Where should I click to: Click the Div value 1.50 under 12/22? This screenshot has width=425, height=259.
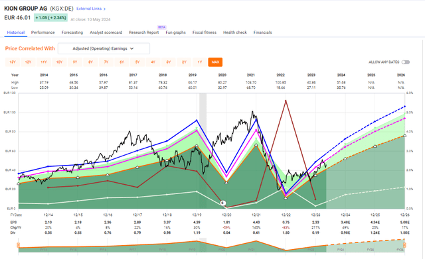[286, 233]
